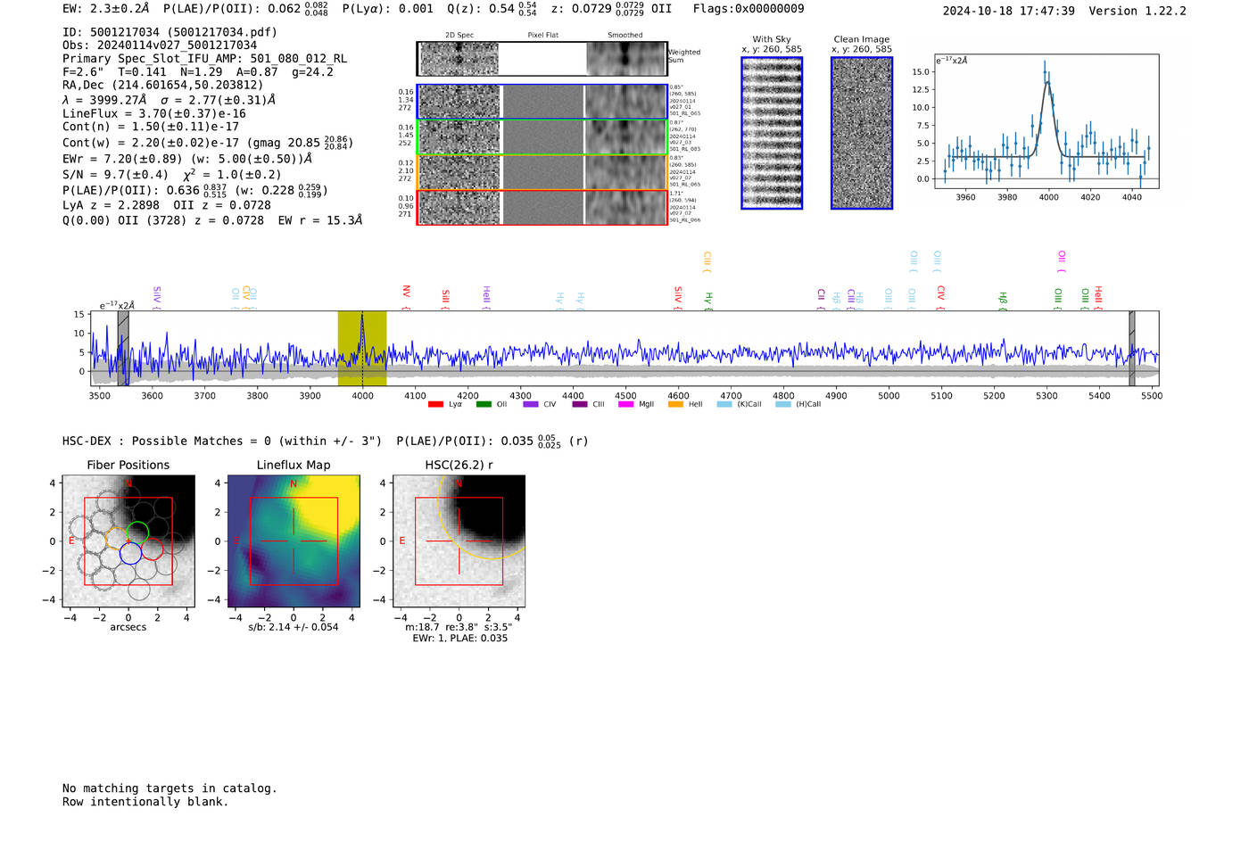Select the red-bordered 2D fiber spectrum row
This screenshot has height=850, width=1249.
point(542,207)
